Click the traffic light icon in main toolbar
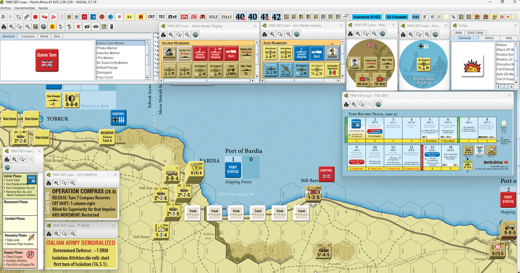 112,27
